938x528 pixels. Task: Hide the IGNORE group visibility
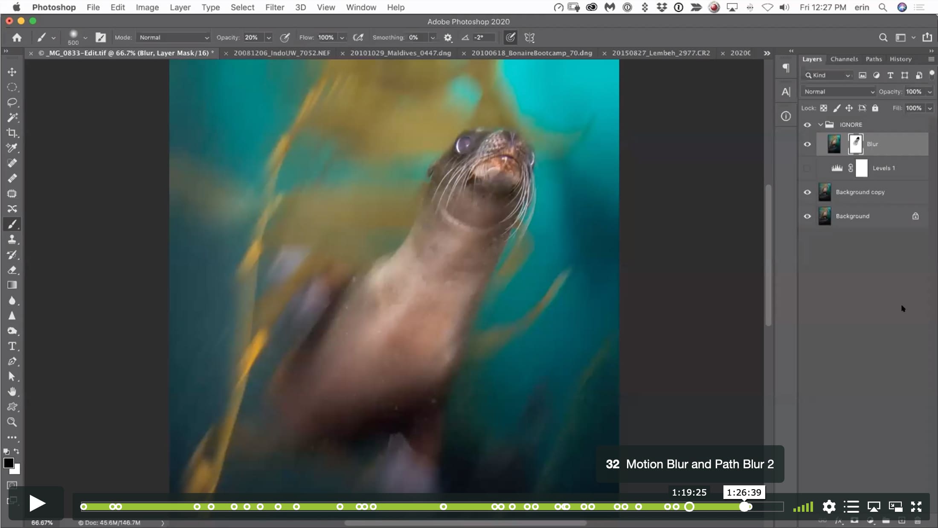click(x=807, y=125)
